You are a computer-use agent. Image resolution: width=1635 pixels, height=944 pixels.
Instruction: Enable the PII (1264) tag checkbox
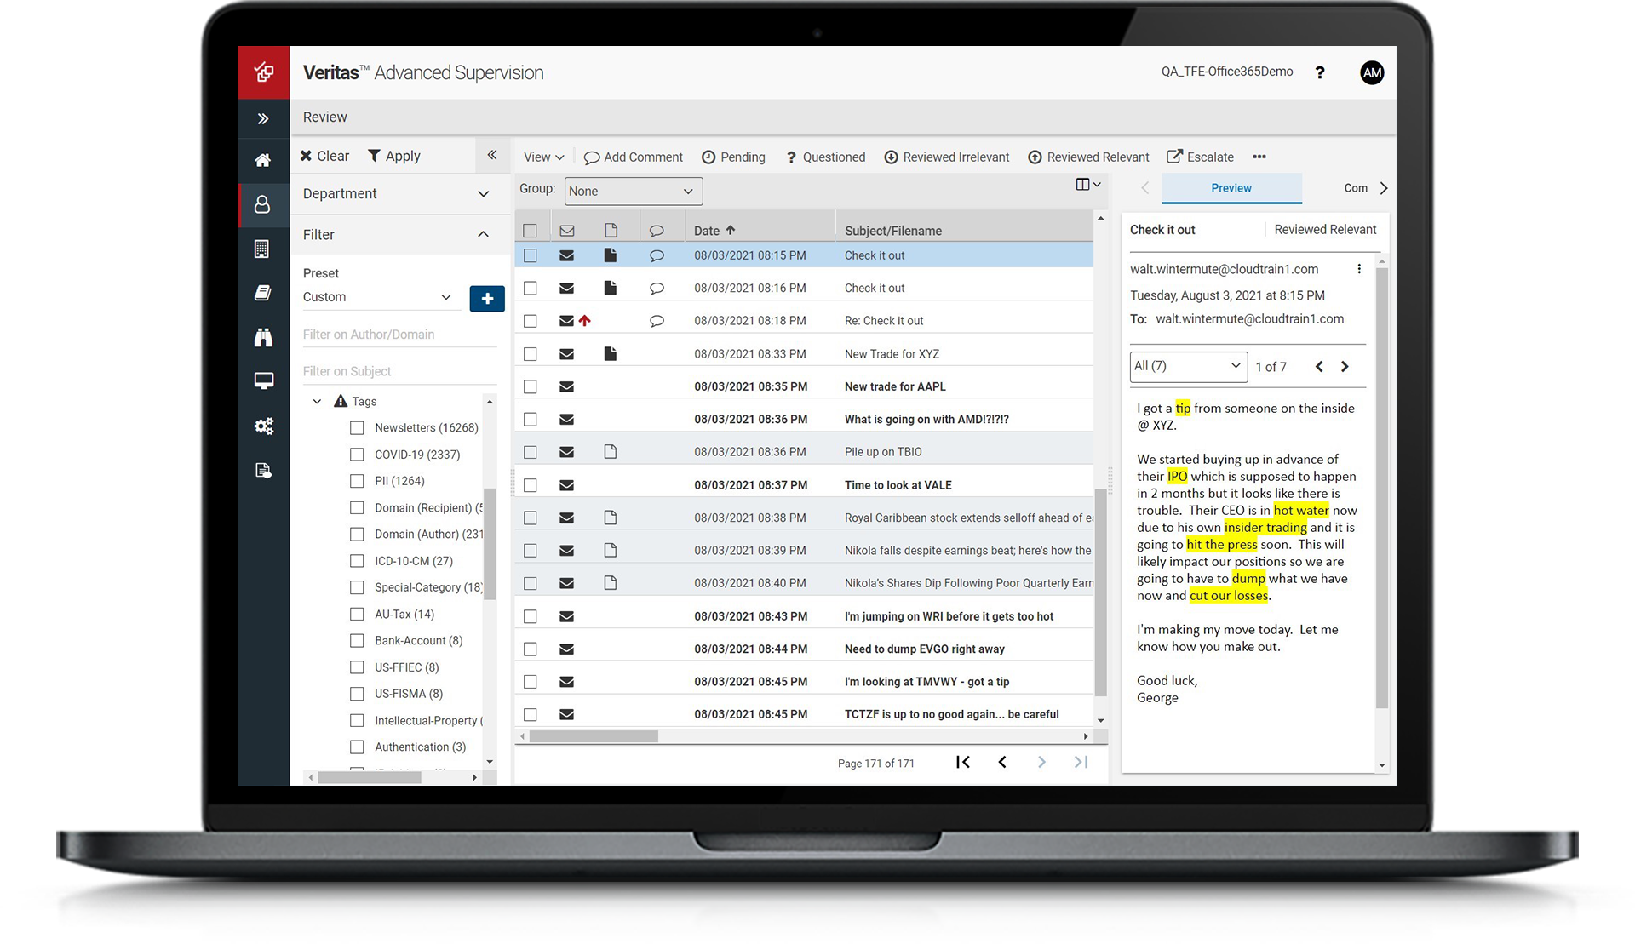(x=357, y=481)
